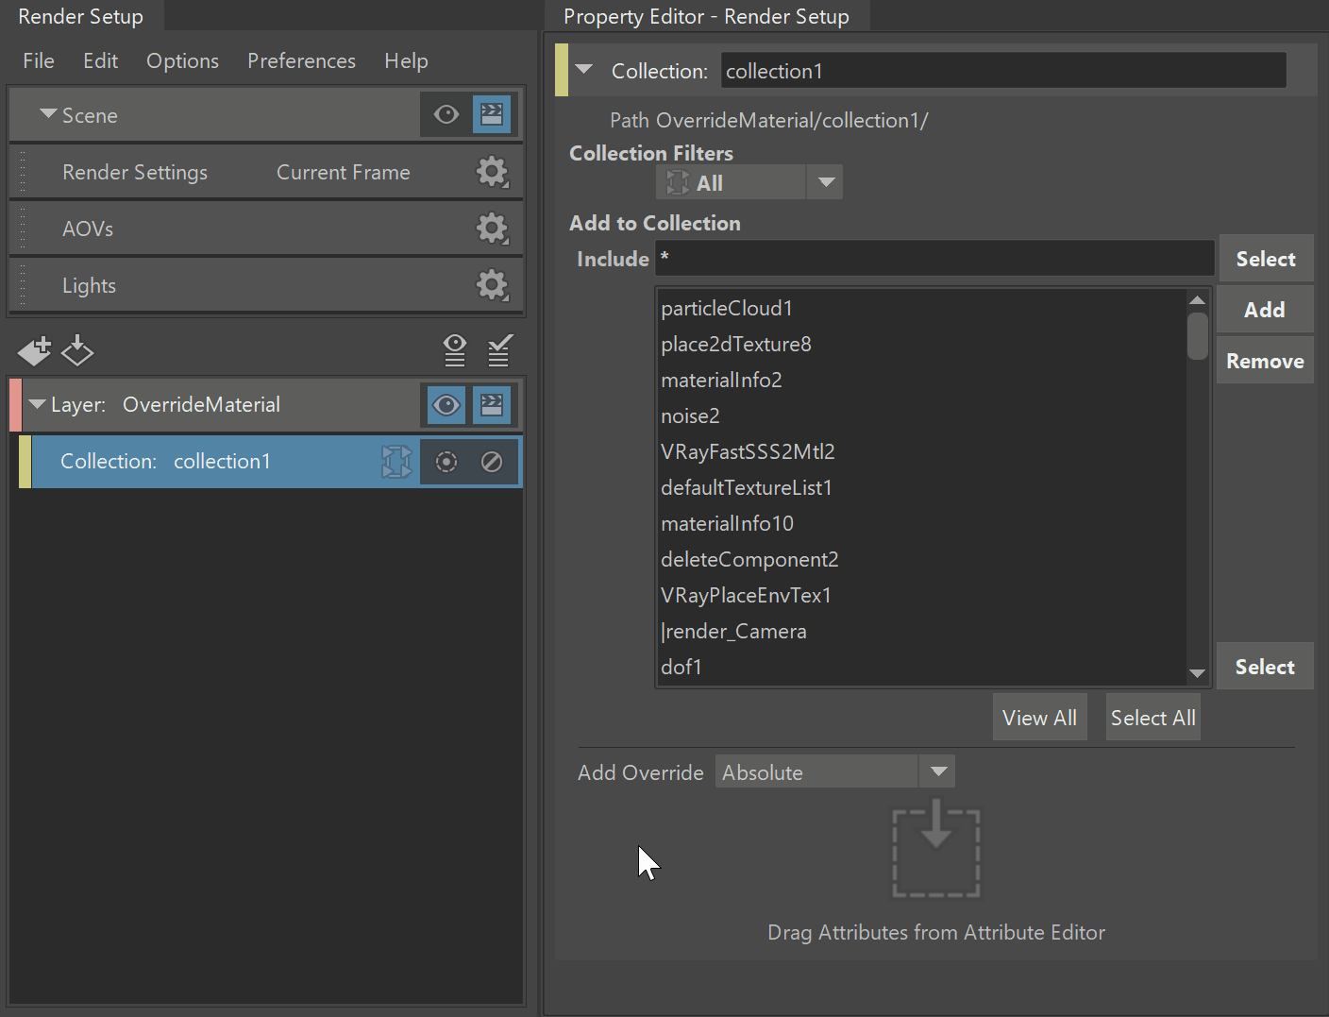Click the View All button
The width and height of the screenshot is (1329, 1017).
coord(1039,718)
